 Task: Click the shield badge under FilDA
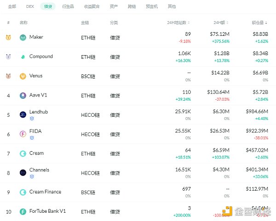pyautogui.click(x=32, y=138)
